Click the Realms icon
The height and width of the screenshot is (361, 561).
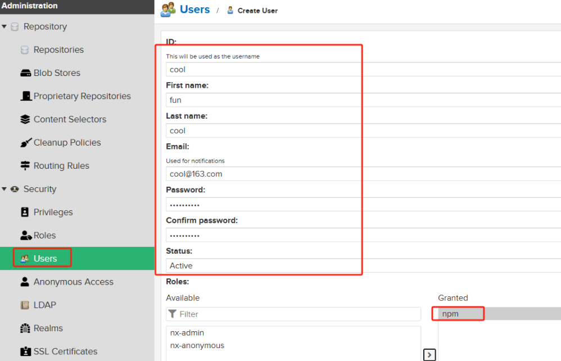click(25, 328)
